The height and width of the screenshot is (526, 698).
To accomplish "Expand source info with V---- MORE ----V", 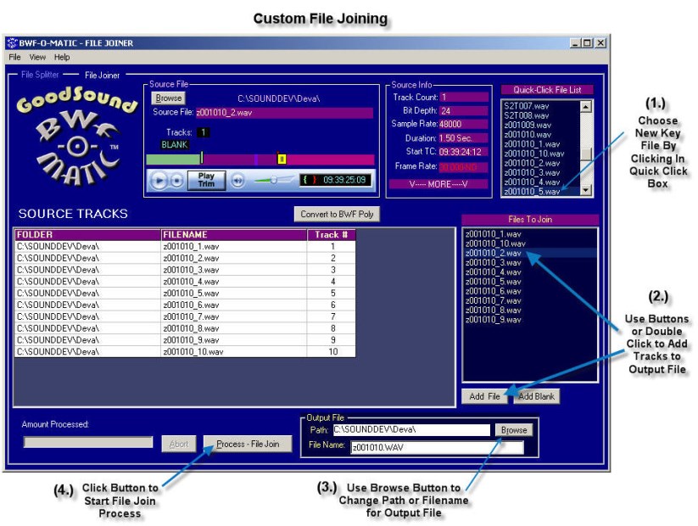I will (x=438, y=184).
